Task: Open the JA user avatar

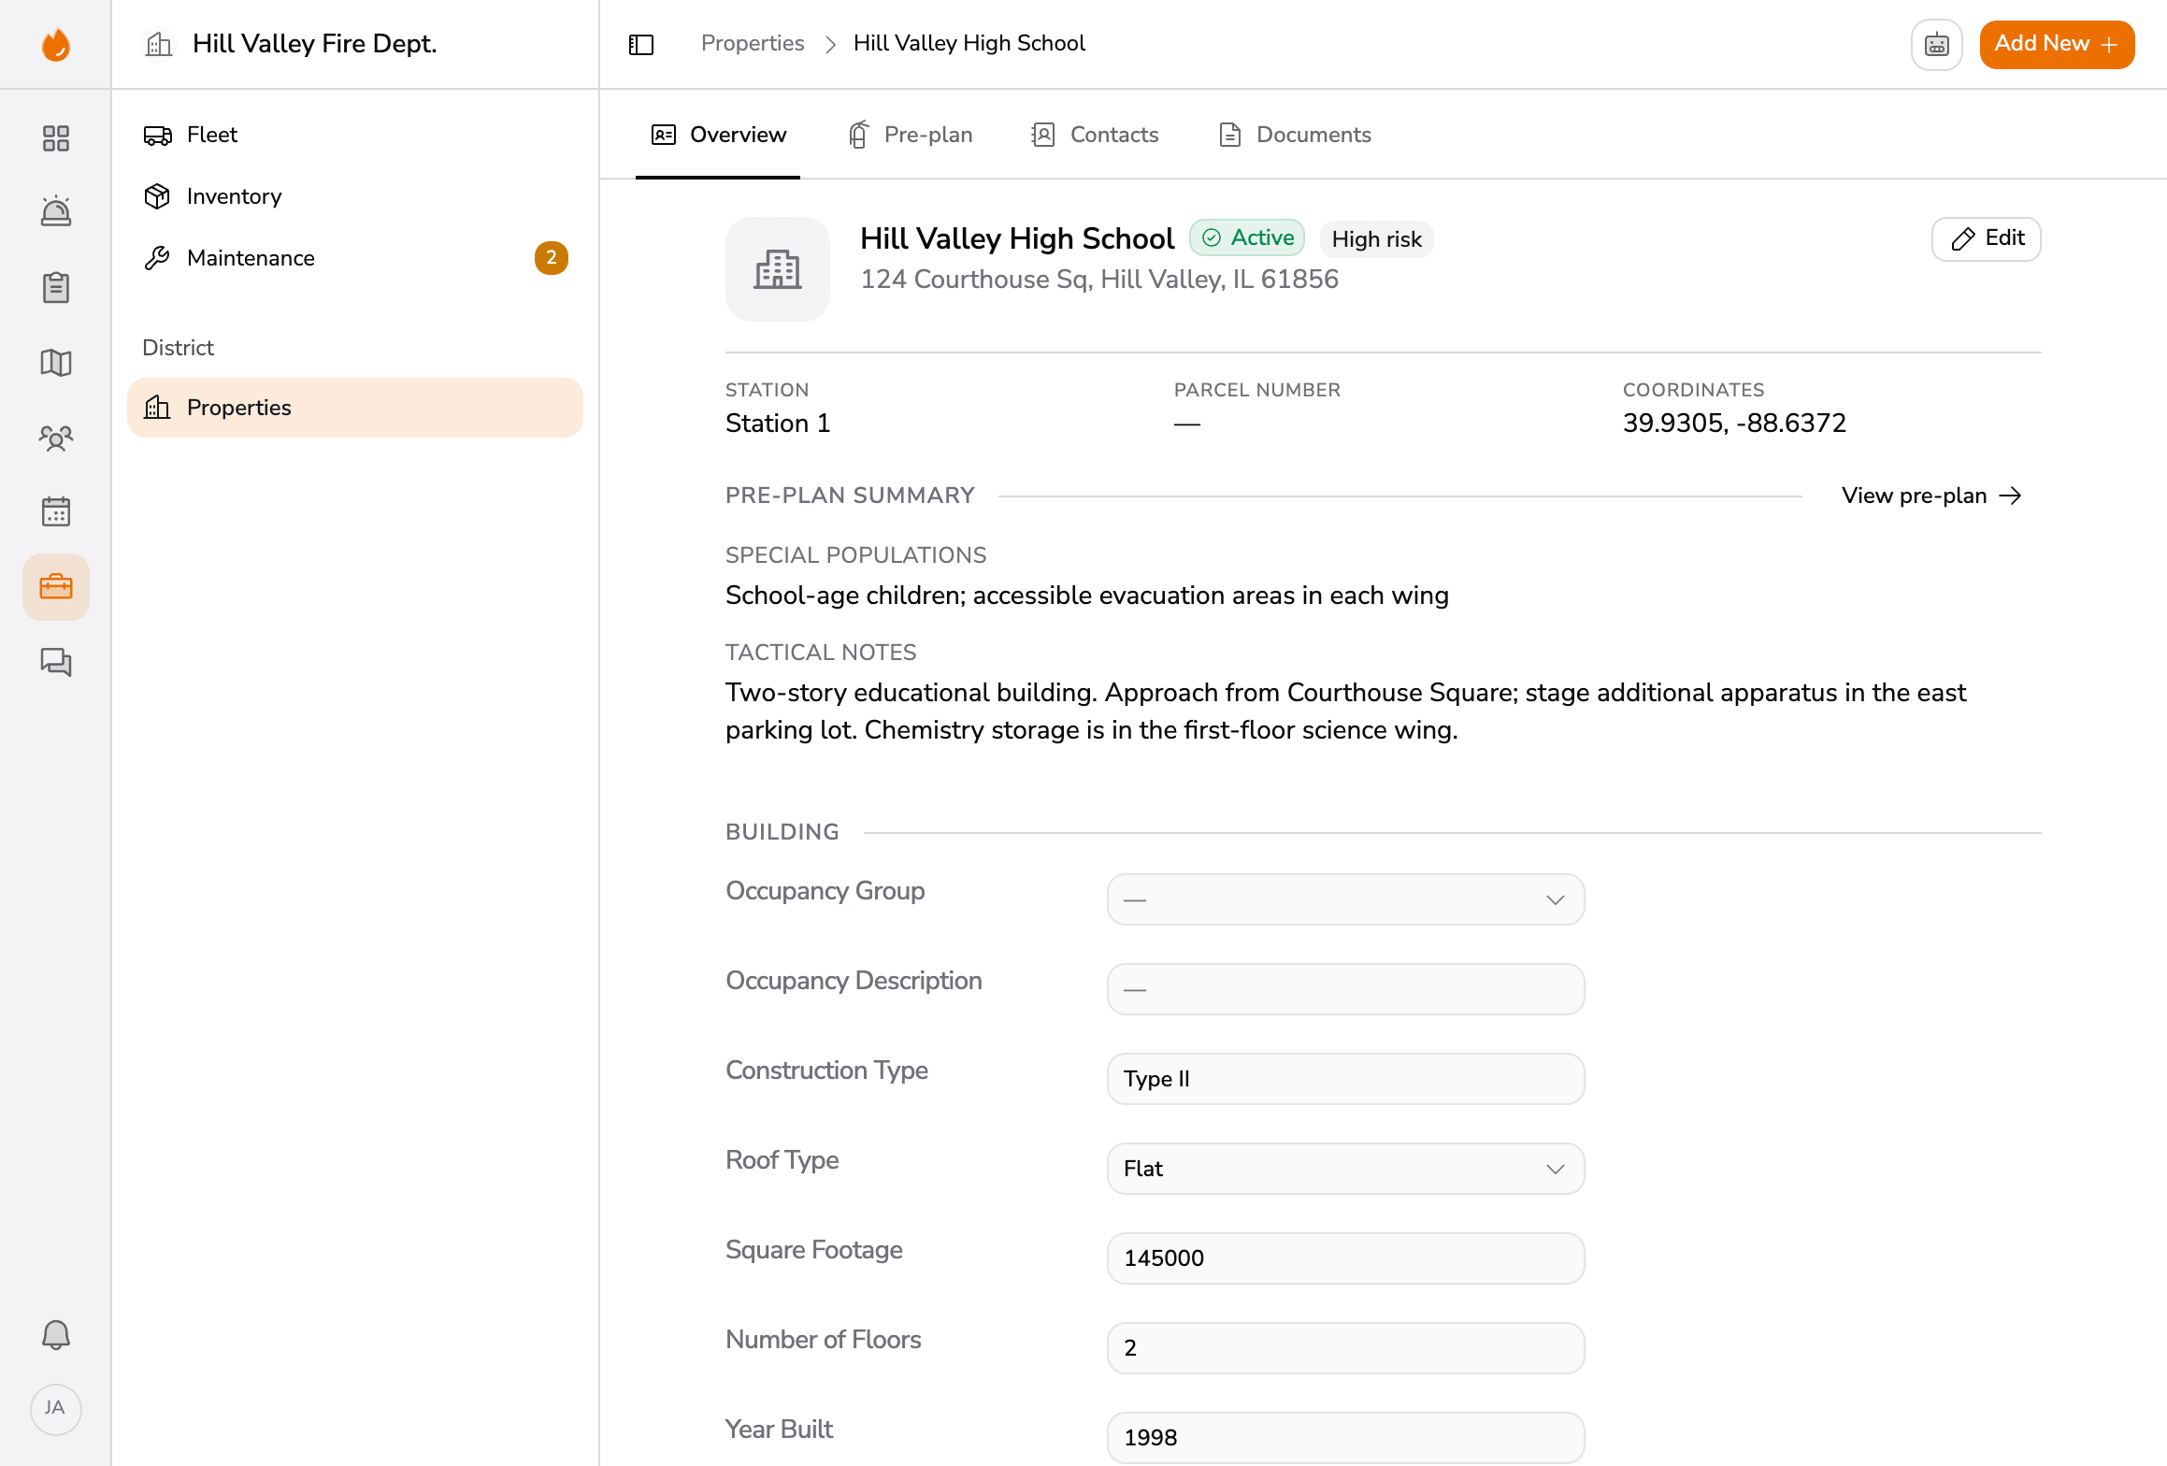Action: click(x=56, y=1409)
